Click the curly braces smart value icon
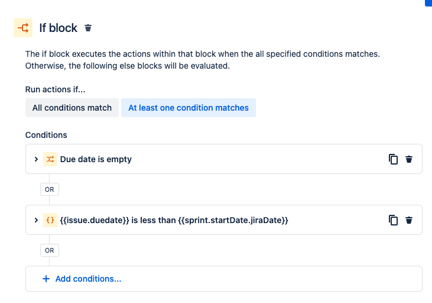The width and height of the screenshot is (432, 303). tap(50, 220)
